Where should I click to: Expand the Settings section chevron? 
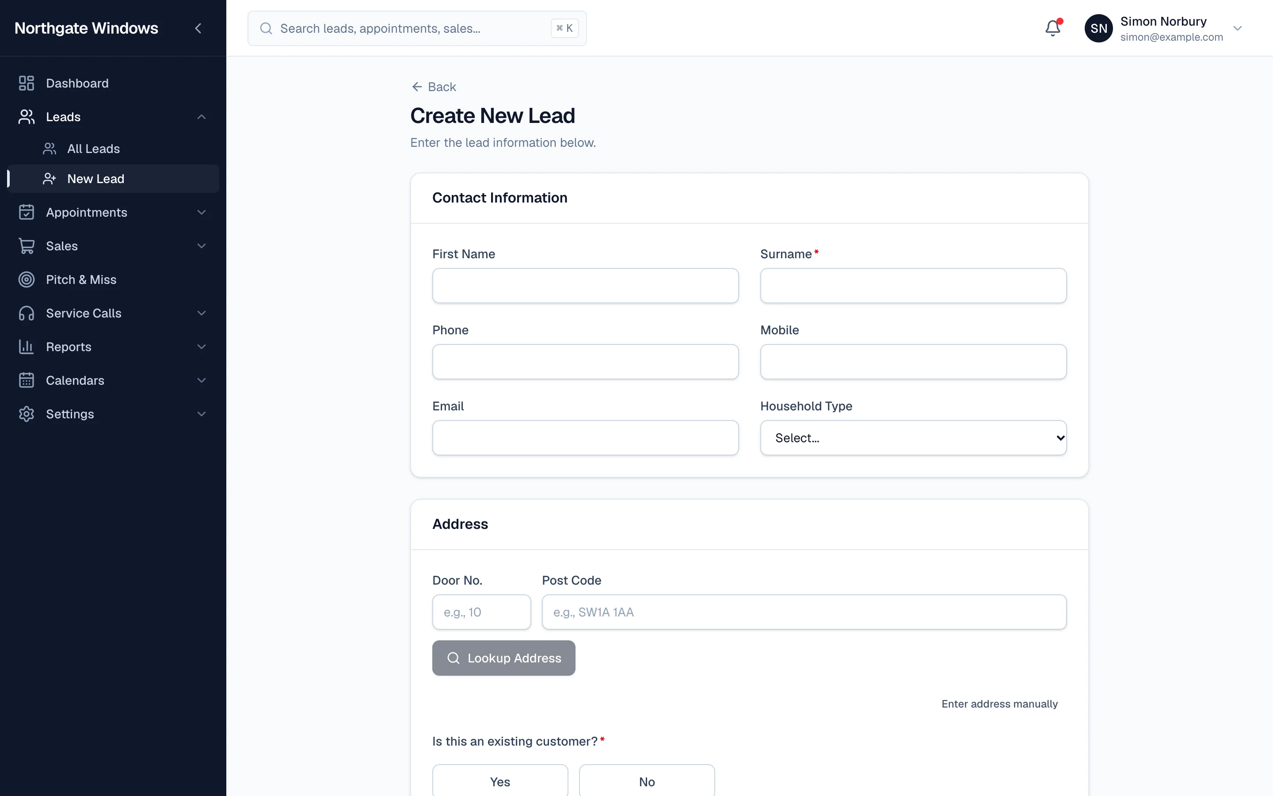click(x=202, y=414)
